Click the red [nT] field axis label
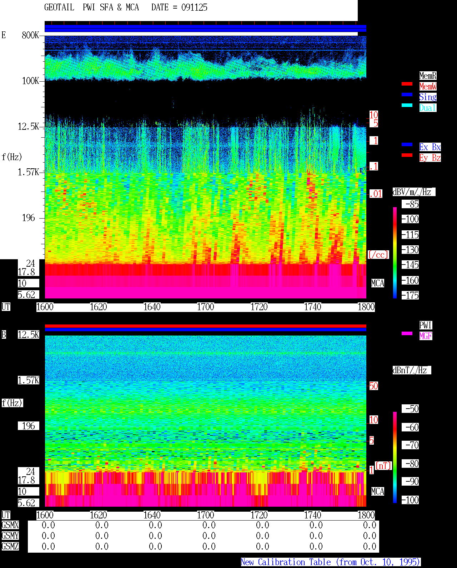Viewport: 457px width, 568px height. click(383, 466)
